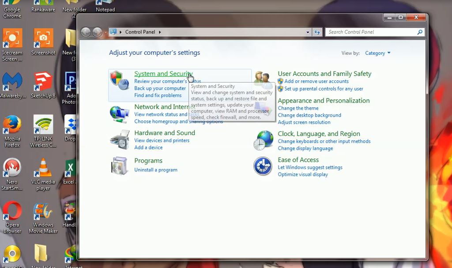
Task: Open Clock, Language, and Region heading link
Action: (319, 134)
